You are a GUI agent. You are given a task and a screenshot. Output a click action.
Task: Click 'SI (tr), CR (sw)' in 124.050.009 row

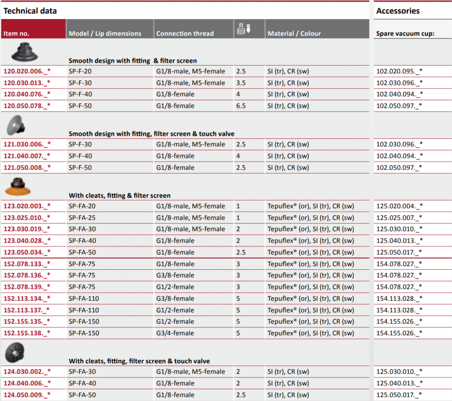(288, 394)
